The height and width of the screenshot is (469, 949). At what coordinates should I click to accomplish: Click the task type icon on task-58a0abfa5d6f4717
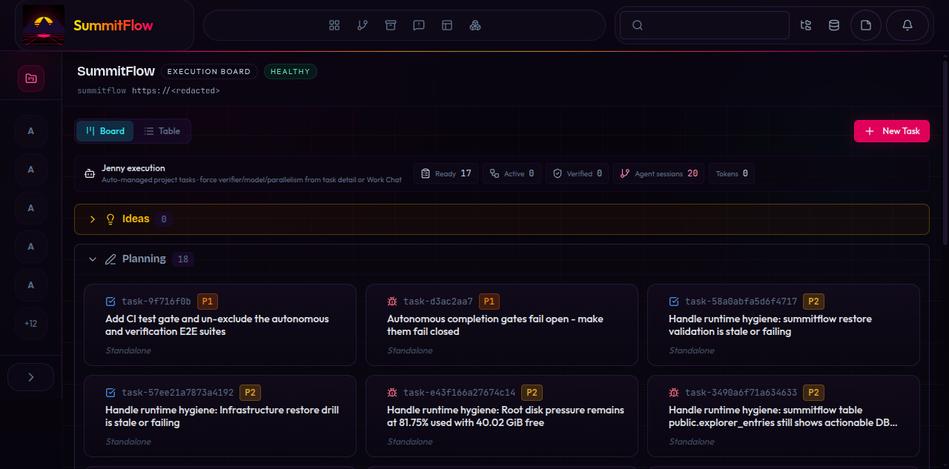point(674,302)
